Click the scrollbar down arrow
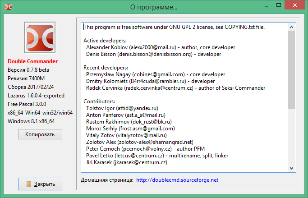Image resolution: width=308 pixels, height=198 pixels. coord(292,168)
